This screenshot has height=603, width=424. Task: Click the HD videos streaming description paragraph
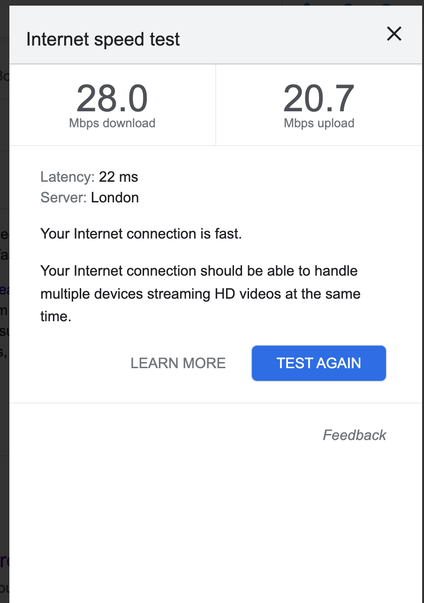pos(200,294)
